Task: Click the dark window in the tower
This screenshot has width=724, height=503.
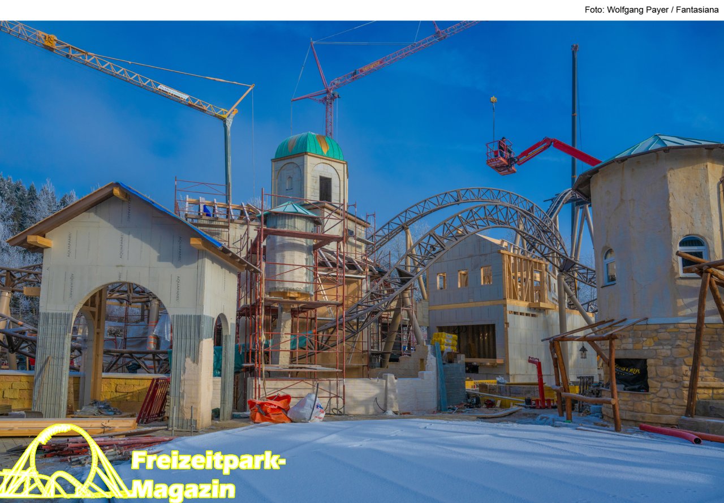Action: (325, 188)
